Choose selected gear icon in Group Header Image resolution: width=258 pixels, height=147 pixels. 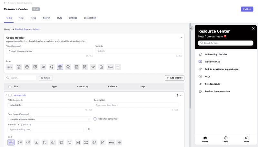[60, 67]
